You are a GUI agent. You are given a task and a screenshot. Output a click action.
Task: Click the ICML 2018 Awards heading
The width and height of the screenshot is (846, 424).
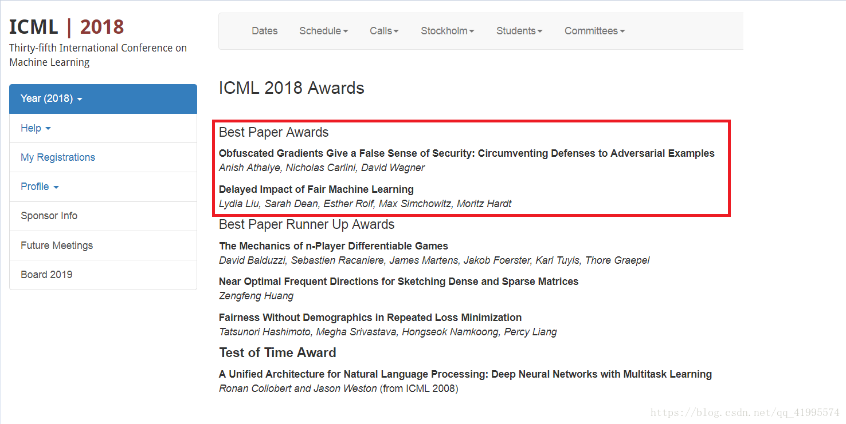[x=291, y=88]
